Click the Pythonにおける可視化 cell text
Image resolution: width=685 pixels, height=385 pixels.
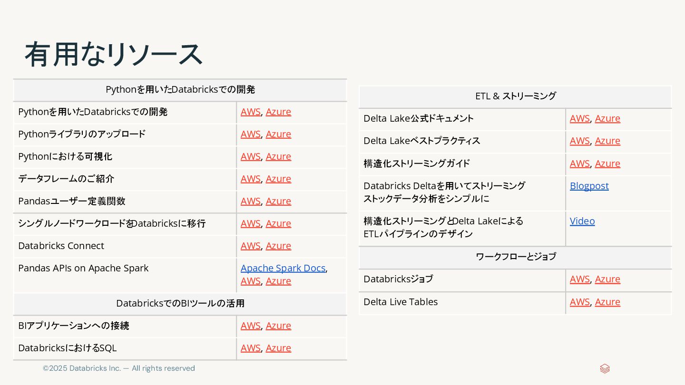tap(65, 156)
